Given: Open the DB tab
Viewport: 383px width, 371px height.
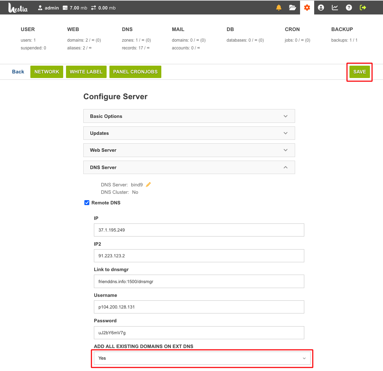Looking at the screenshot, I should [x=230, y=29].
